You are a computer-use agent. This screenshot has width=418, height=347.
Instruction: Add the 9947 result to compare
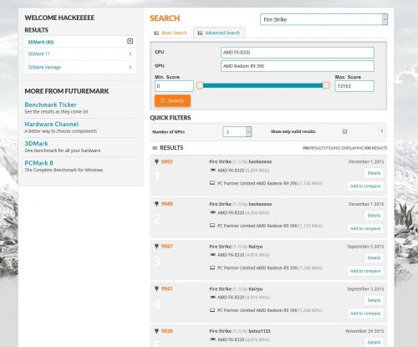(365, 271)
